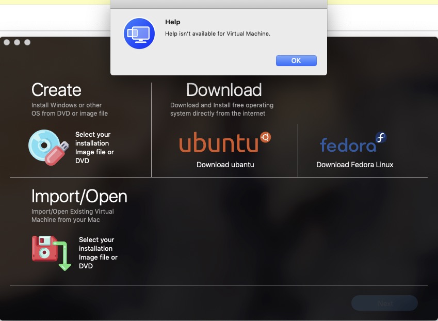Click the floppy disk import icon
The width and height of the screenshot is (438, 321).
(52, 253)
